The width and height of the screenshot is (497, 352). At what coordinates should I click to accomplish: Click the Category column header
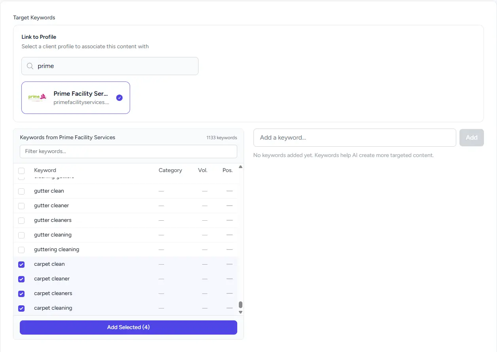click(x=170, y=170)
